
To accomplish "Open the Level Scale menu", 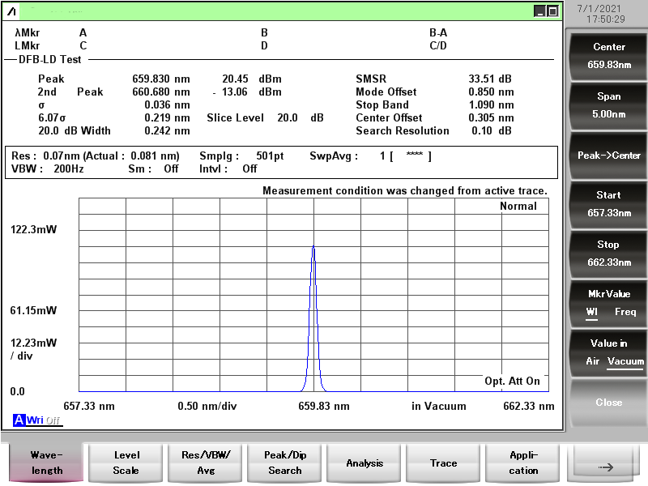I will 126,463.
